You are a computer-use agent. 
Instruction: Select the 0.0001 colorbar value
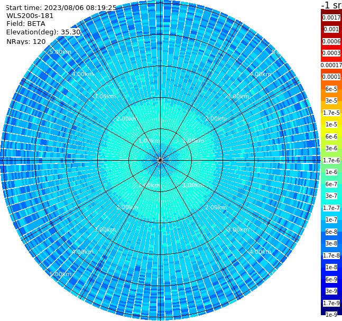point(331,77)
